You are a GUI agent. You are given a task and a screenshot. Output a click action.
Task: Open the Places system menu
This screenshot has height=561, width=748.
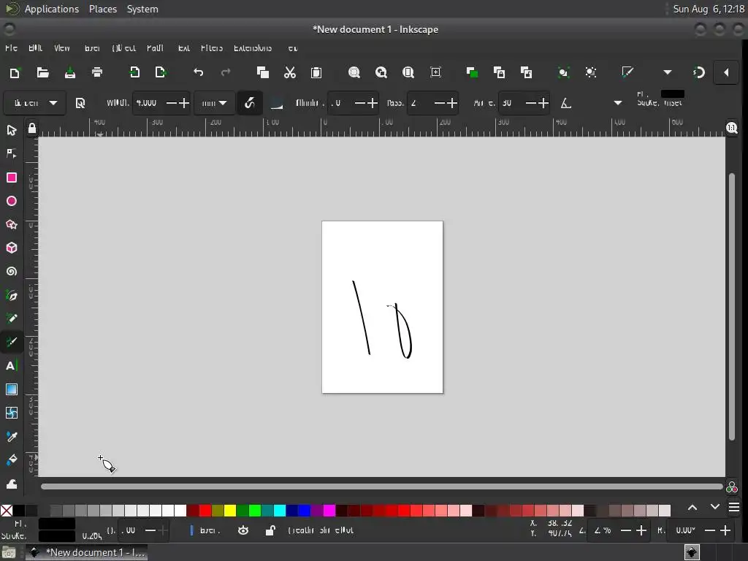[x=102, y=9]
